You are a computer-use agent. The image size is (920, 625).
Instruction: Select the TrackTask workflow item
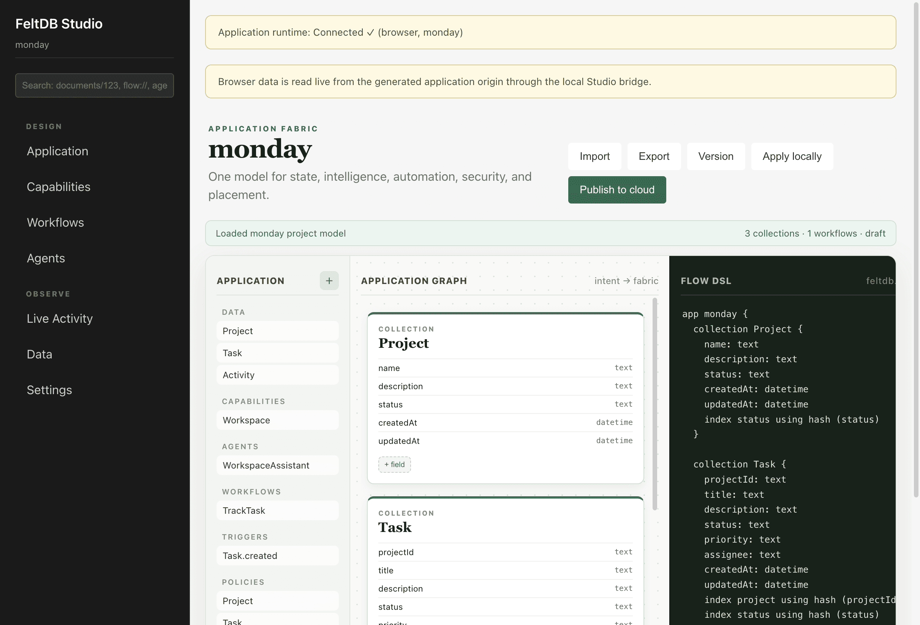click(x=278, y=510)
